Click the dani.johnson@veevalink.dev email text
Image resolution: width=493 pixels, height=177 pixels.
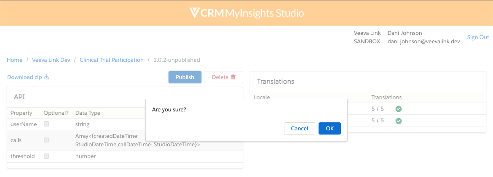[x=423, y=42]
